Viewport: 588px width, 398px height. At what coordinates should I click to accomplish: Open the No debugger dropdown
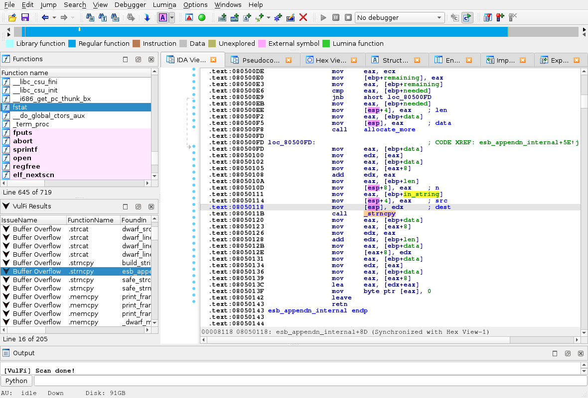[399, 17]
